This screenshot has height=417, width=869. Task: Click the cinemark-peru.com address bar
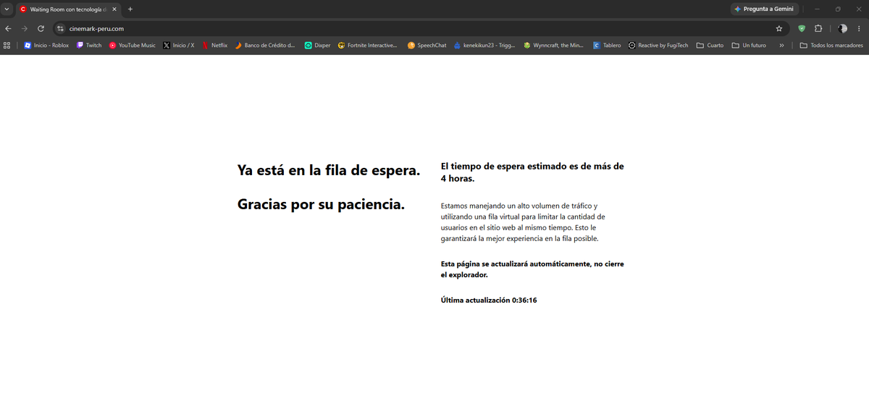[420, 28]
